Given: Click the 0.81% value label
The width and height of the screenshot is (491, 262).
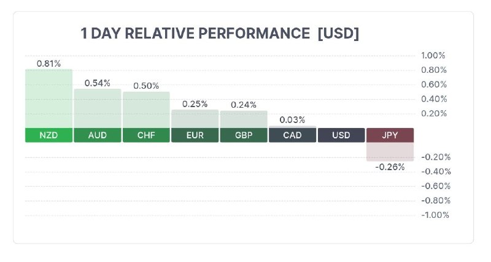Looking at the screenshot, I should pos(48,64).
